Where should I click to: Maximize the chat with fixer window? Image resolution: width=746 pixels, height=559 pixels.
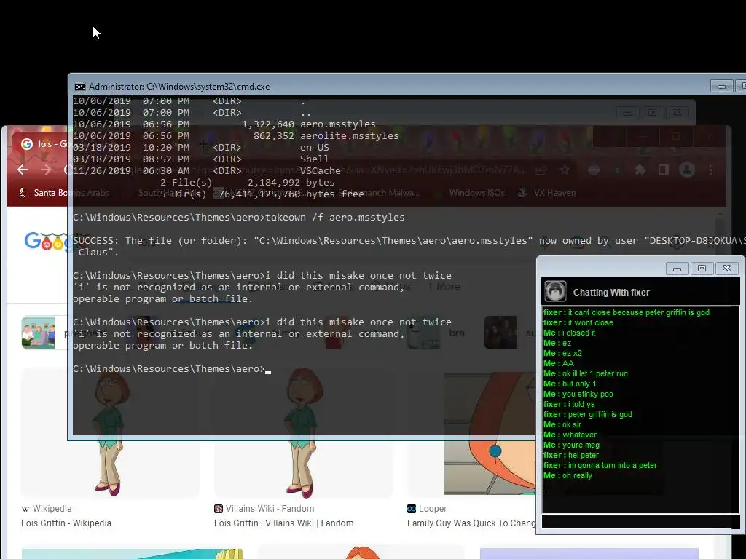click(x=702, y=269)
